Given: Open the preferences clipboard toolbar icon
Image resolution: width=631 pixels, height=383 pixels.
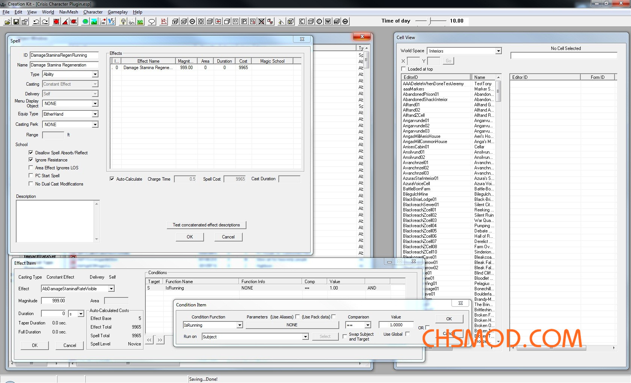Looking at the screenshot, I should [24, 21].
